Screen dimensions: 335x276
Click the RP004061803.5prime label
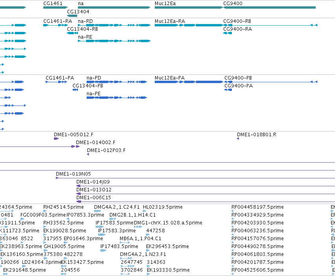pos(258,254)
